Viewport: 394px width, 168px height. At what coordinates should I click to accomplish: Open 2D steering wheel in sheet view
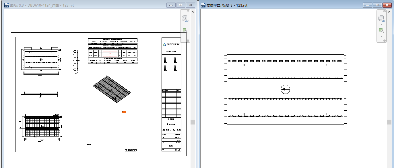[x=185, y=19]
